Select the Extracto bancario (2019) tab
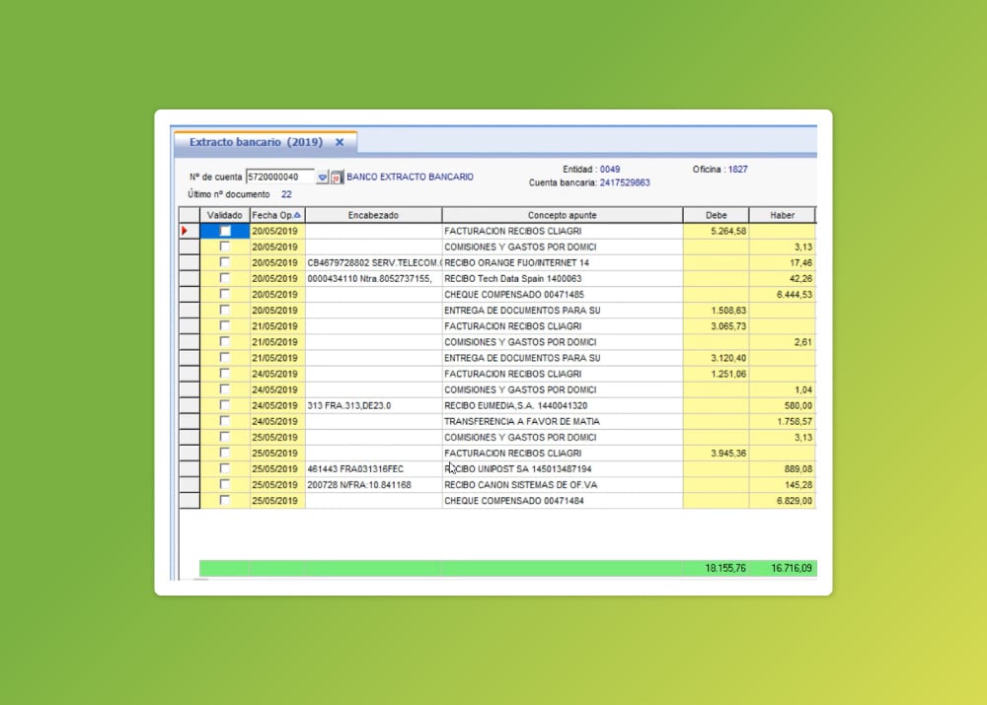Viewport: 987px width, 705px height. pos(257,142)
